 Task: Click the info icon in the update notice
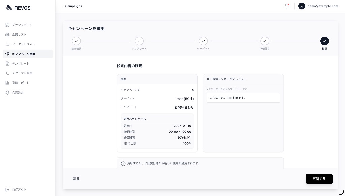coord(123,164)
